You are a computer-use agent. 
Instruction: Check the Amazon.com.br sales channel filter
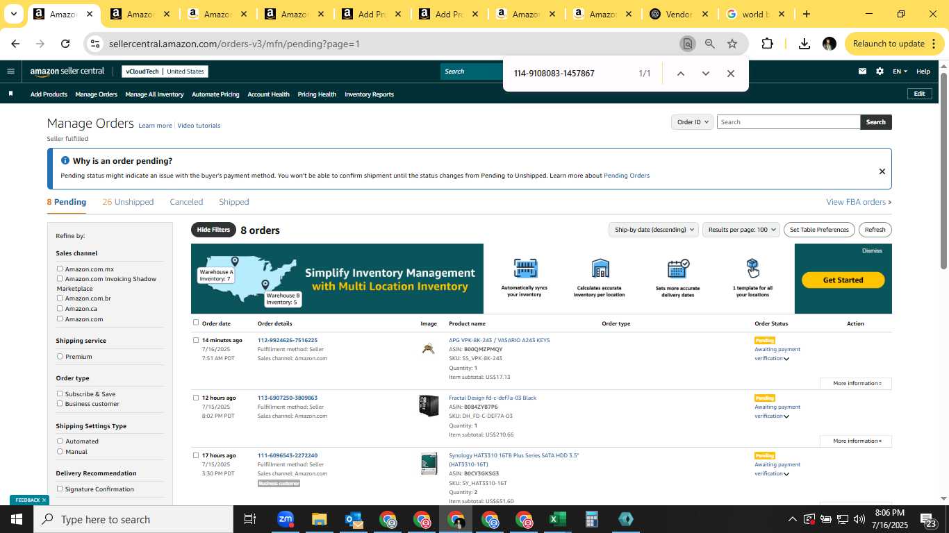click(x=60, y=298)
